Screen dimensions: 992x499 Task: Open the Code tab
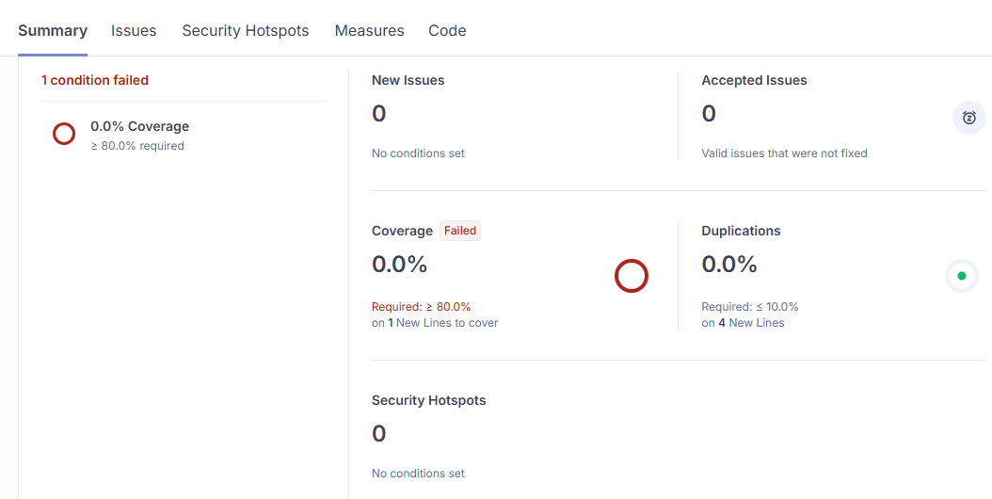point(447,30)
